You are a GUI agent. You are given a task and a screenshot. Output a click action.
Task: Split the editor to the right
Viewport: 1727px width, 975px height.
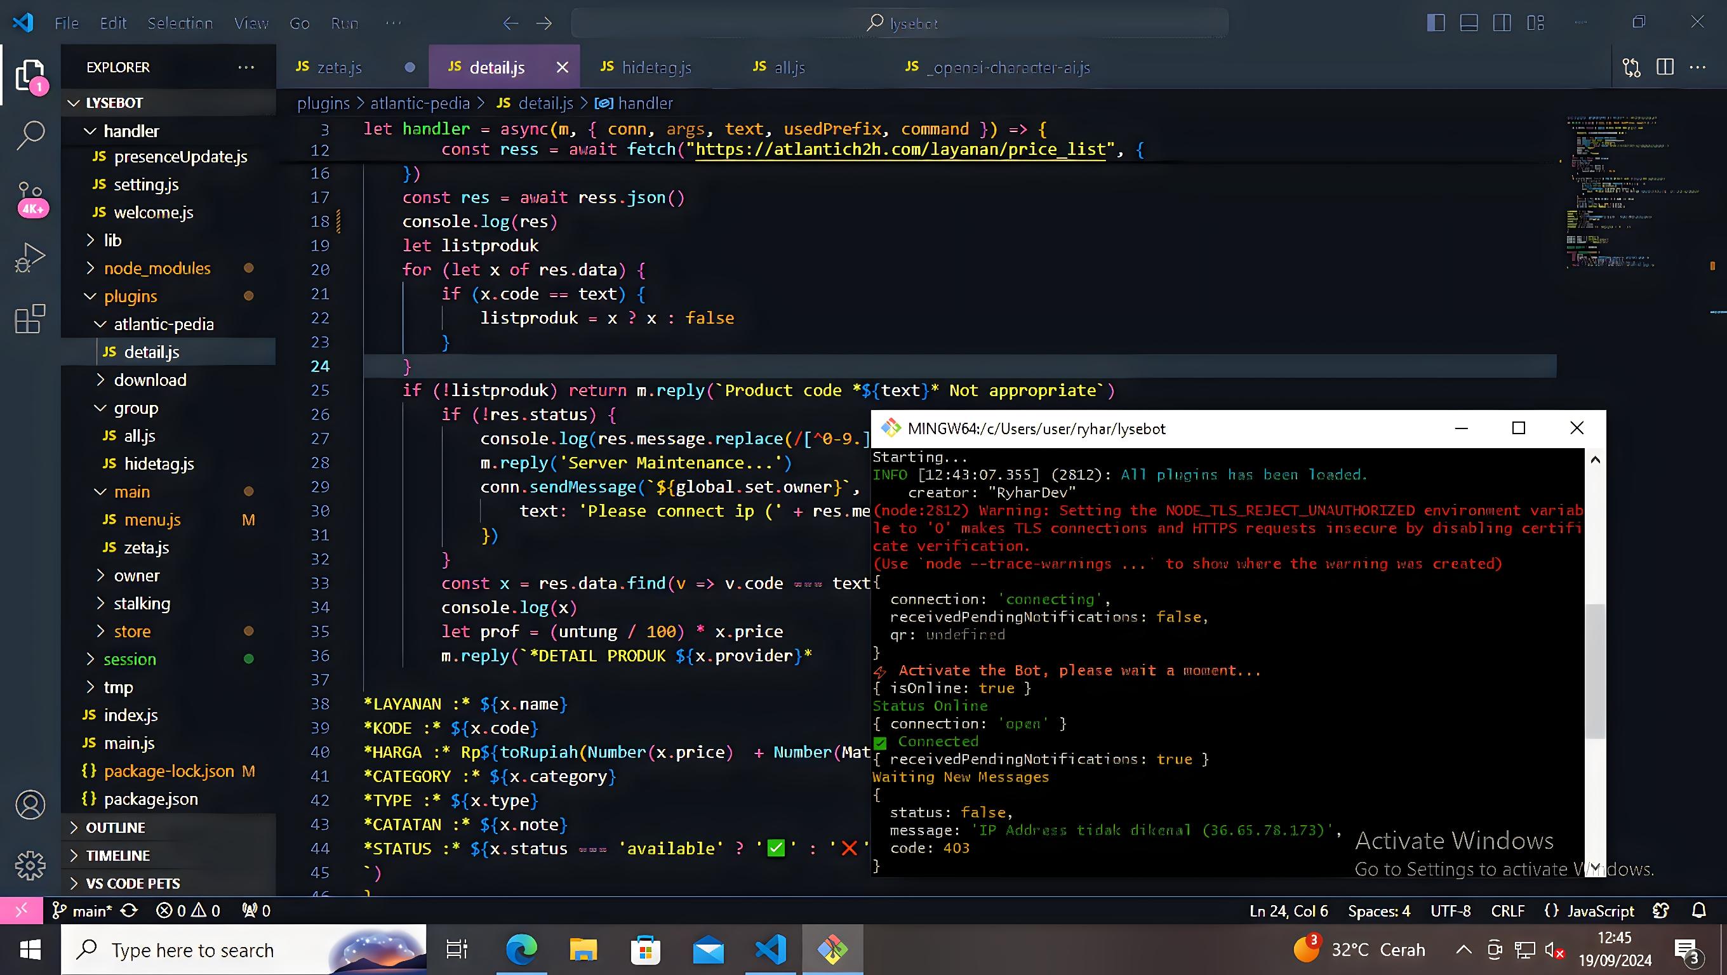pos(1665,67)
